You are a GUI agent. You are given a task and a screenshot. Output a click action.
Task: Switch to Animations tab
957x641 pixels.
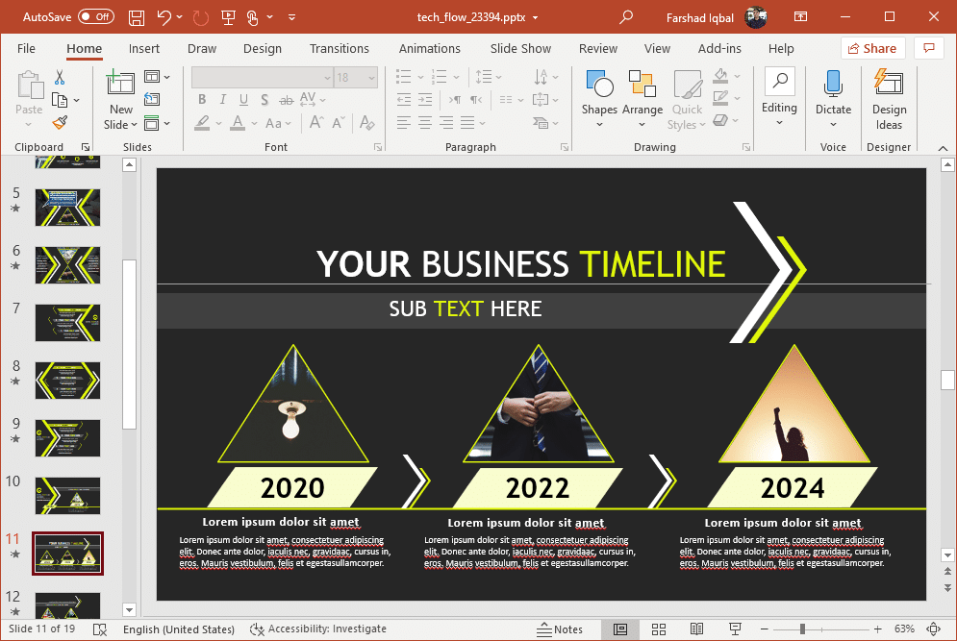[x=430, y=49]
